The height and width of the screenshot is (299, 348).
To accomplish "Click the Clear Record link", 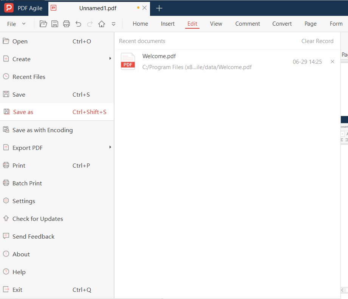I will point(317,41).
